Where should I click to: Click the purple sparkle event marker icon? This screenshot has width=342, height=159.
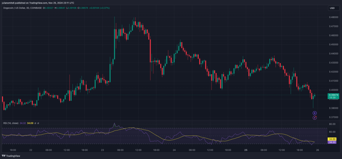tap(315, 113)
